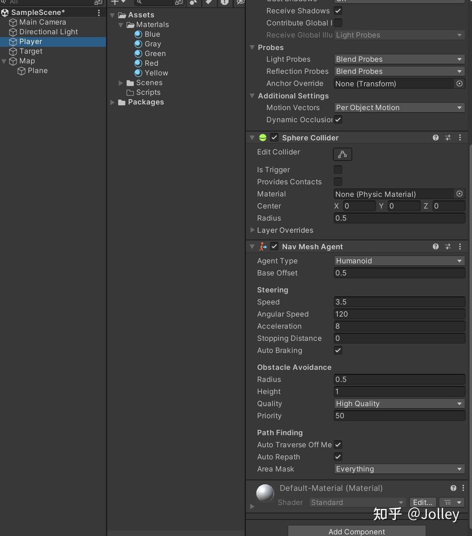Expand the Scenes folder in Project panel
Screen dimensions: 472x536
click(x=121, y=83)
